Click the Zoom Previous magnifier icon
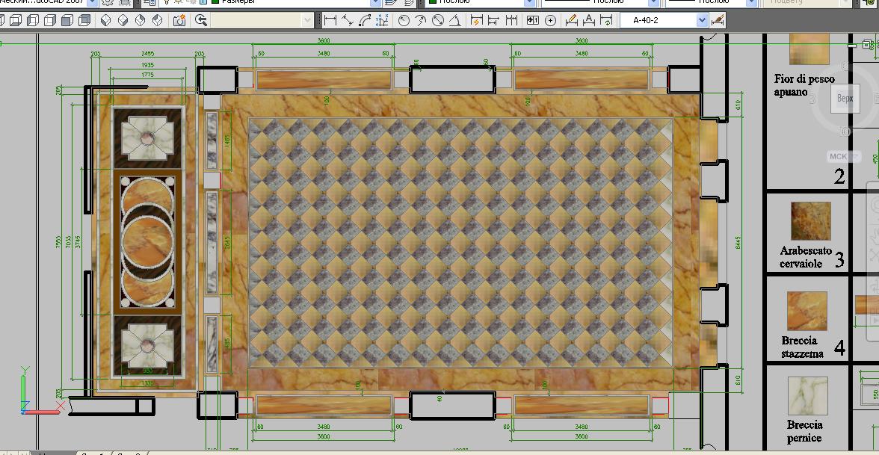This screenshot has width=879, height=455. click(200, 21)
